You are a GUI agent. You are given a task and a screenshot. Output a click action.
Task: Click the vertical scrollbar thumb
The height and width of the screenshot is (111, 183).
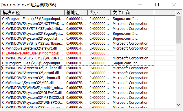click(178, 30)
